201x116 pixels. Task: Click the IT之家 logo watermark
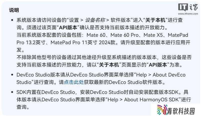188,7
